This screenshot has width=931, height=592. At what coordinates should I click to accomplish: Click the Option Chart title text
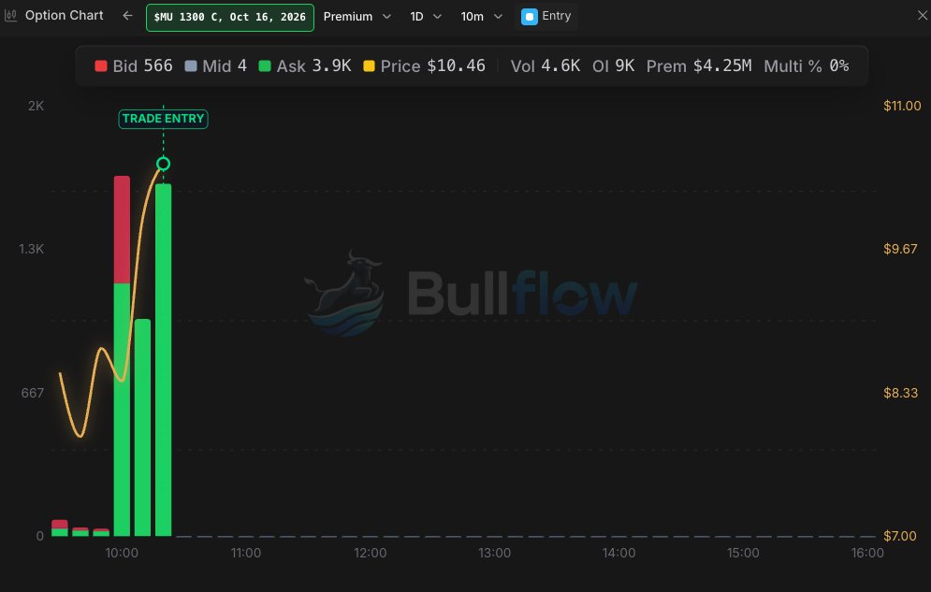(65, 15)
